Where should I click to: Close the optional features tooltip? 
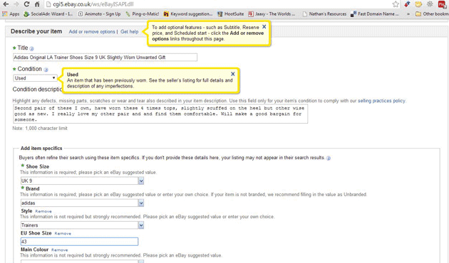tap(264, 26)
